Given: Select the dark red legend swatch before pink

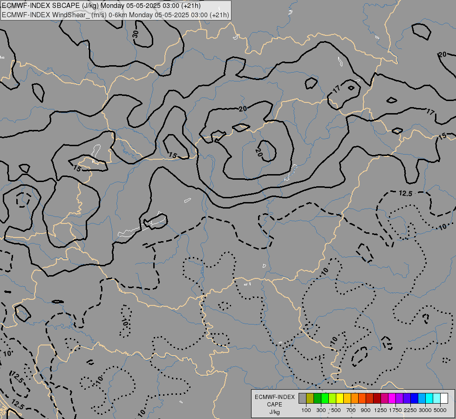Looking at the screenshot, I should 377,399.
